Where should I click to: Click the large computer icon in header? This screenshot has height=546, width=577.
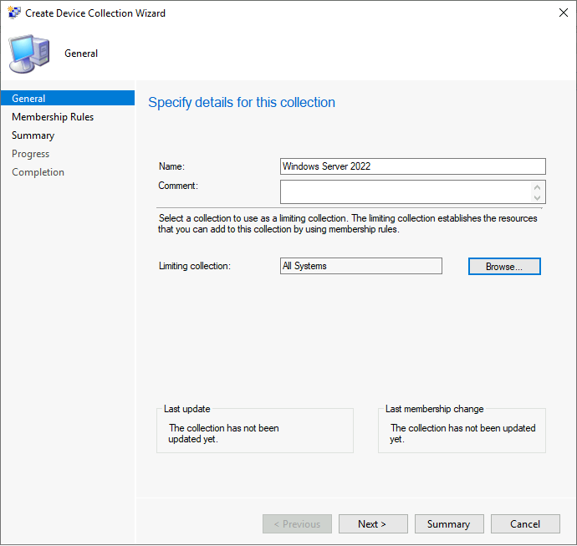pyautogui.click(x=29, y=54)
